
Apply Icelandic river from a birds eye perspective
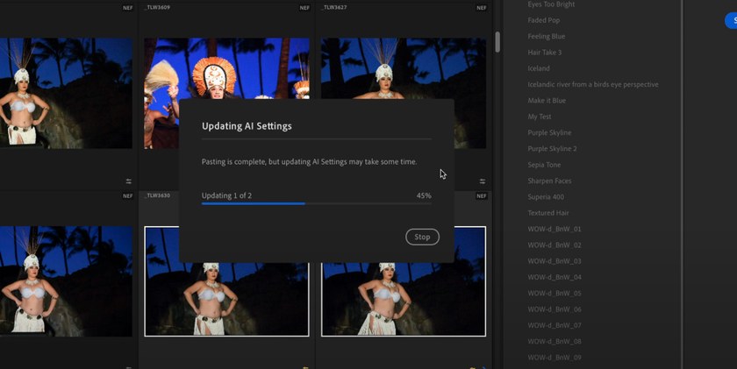(x=593, y=84)
